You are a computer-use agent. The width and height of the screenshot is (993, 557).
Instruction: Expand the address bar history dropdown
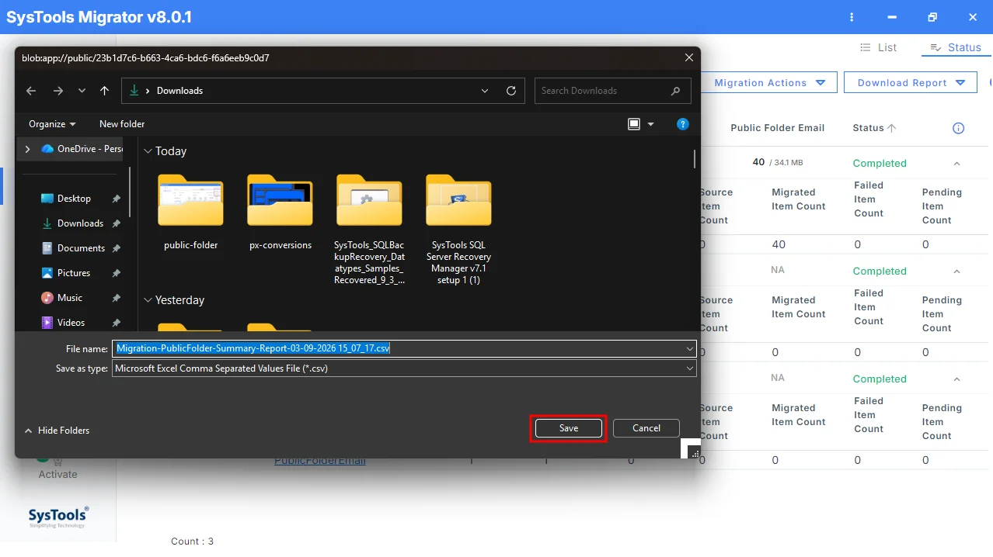[486, 91]
